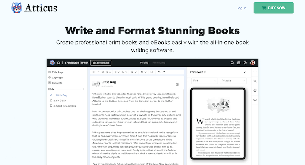Viewport: 305px width, 165px height.
Task: Expand the list dropdown arrow
Action: pyautogui.click(x=146, y=72)
